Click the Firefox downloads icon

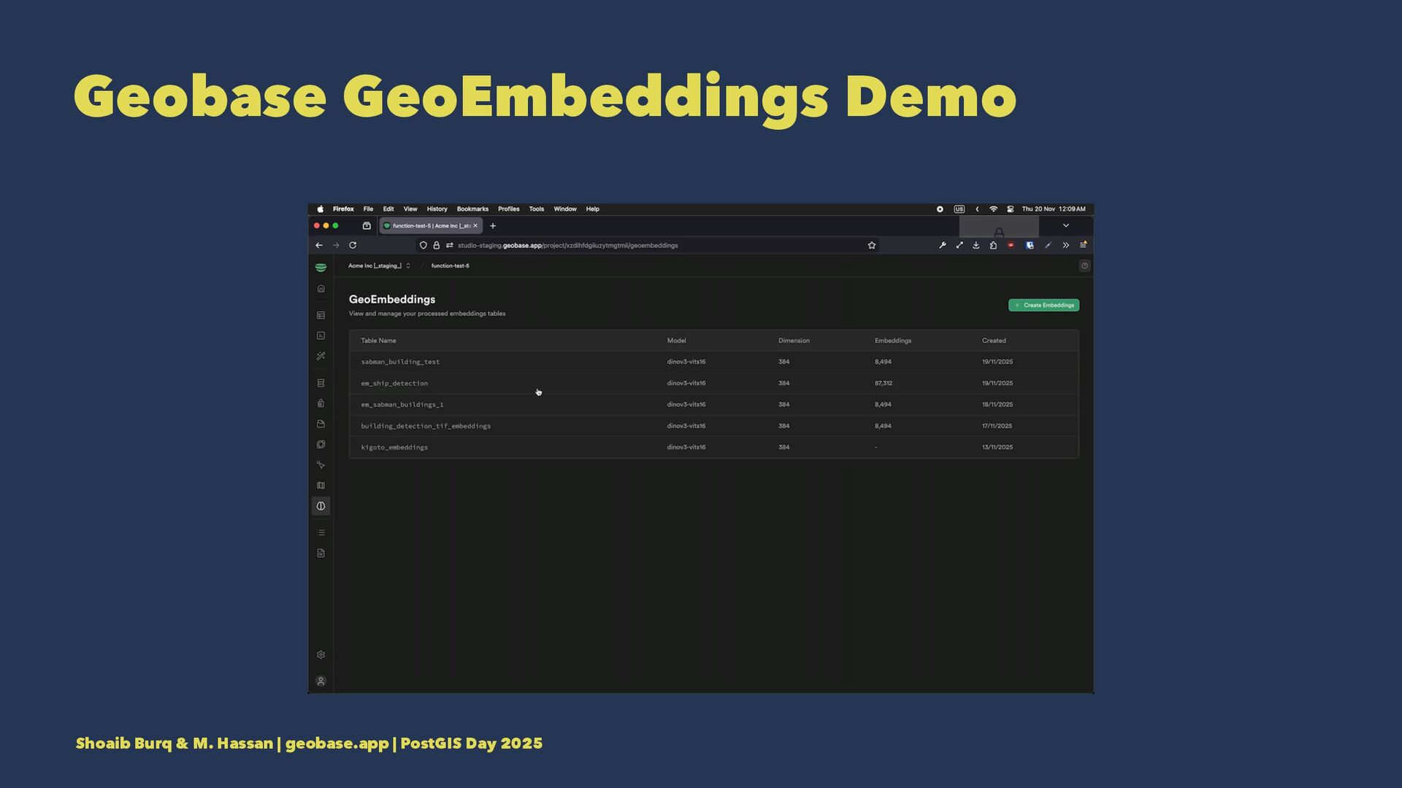[x=976, y=246]
